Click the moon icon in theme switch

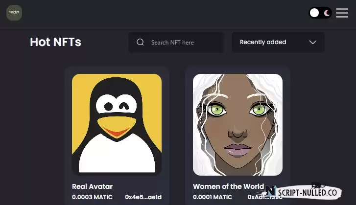[327, 13]
